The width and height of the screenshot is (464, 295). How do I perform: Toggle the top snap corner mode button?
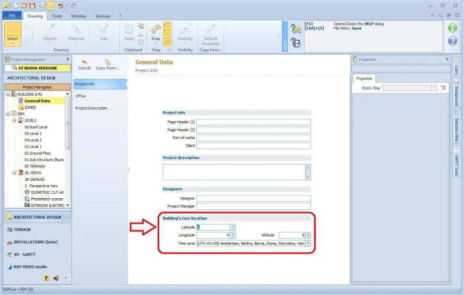(x=167, y=26)
